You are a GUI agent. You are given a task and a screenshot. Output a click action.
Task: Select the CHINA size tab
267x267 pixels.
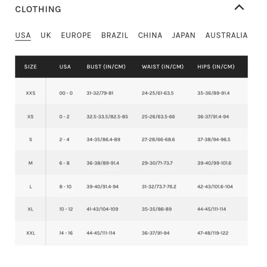[150, 35]
